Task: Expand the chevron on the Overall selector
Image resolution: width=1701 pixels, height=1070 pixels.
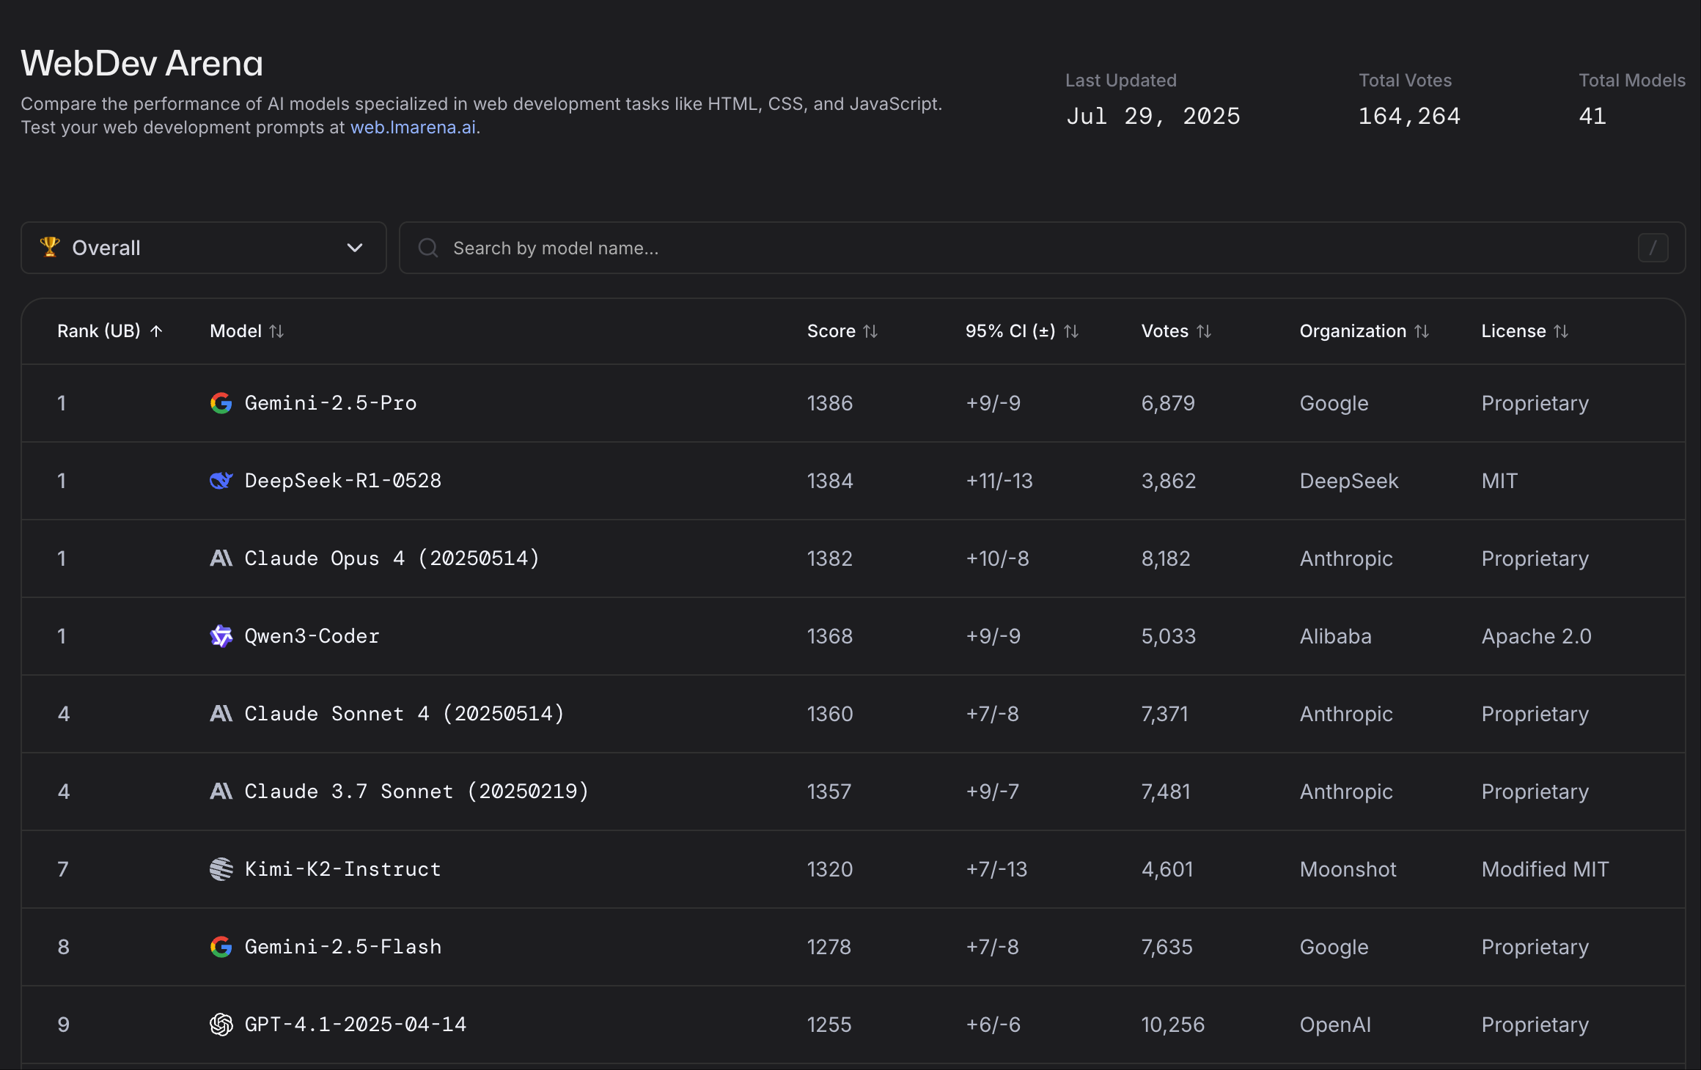Action: point(355,248)
